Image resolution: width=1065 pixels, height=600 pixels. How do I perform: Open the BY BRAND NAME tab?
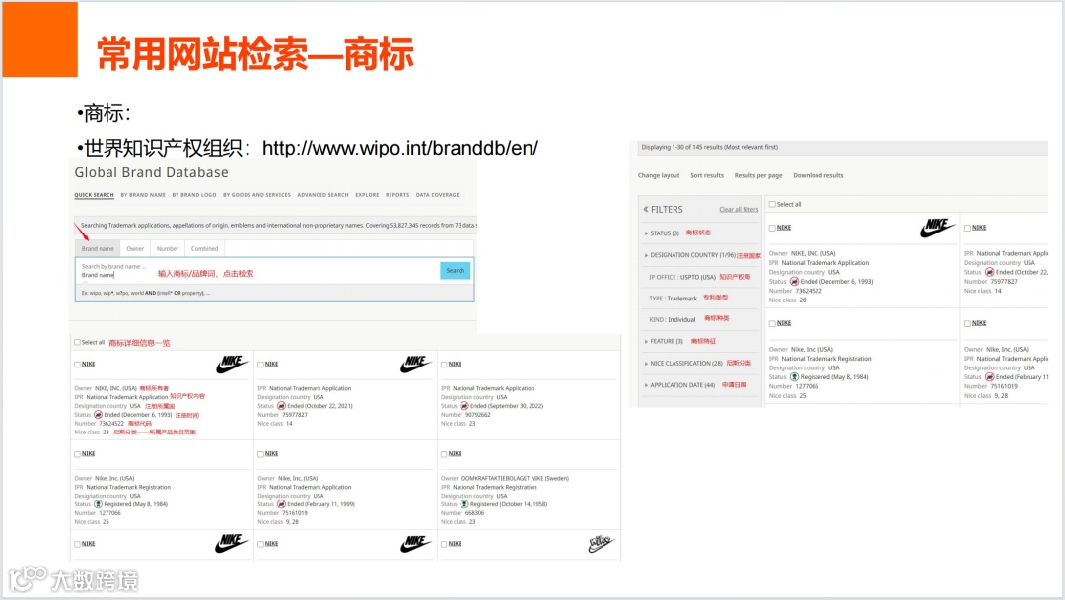(143, 195)
